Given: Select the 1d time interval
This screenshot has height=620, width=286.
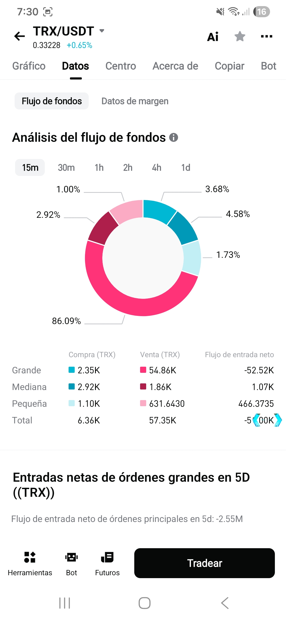Looking at the screenshot, I should (186, 167).
